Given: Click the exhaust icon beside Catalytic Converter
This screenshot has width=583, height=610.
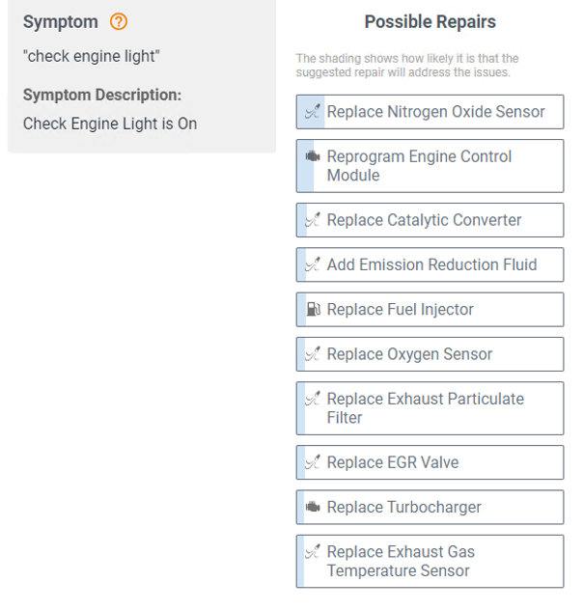Looking at the screenshot, I should (313, 220).
